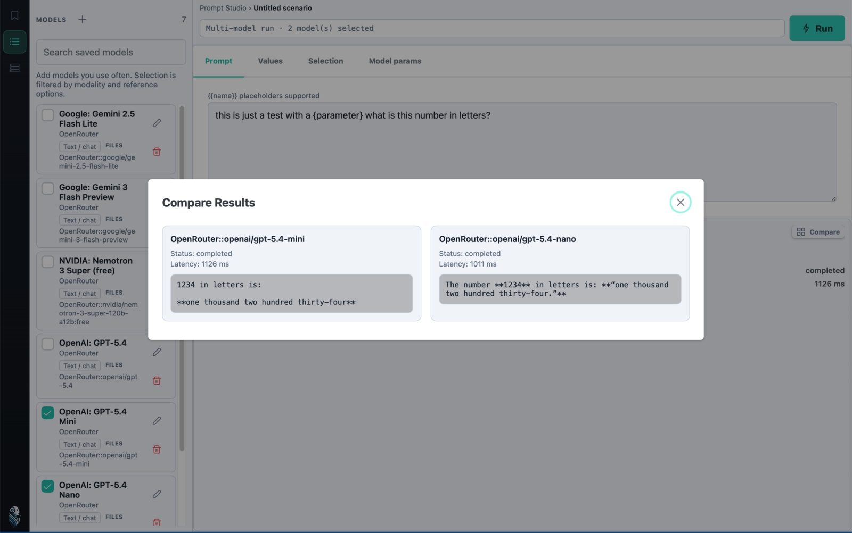Click FILES label under GPT-5.4 Mini
The image size is (852, 533).
(114, 443)
